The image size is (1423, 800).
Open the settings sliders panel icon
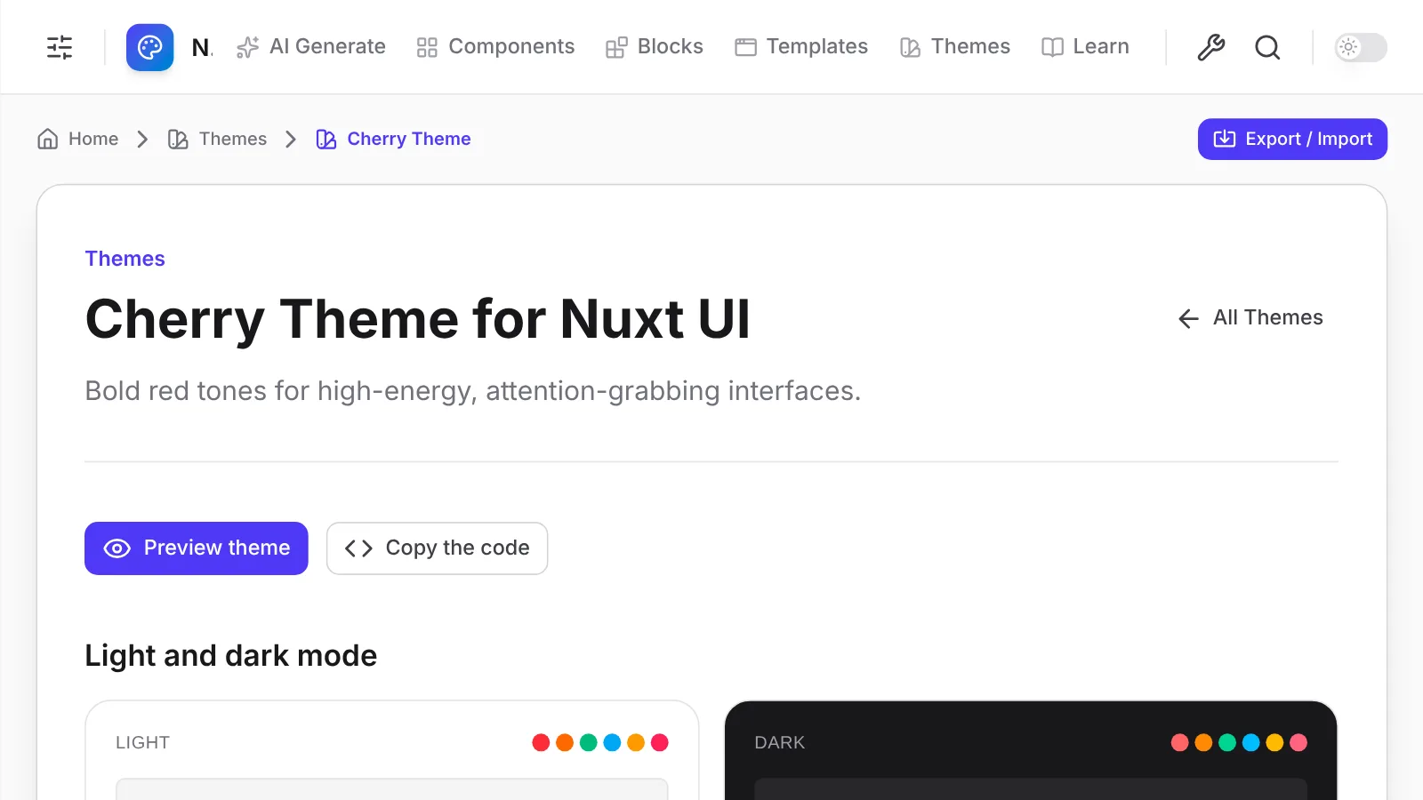click(x=60, y=47)
